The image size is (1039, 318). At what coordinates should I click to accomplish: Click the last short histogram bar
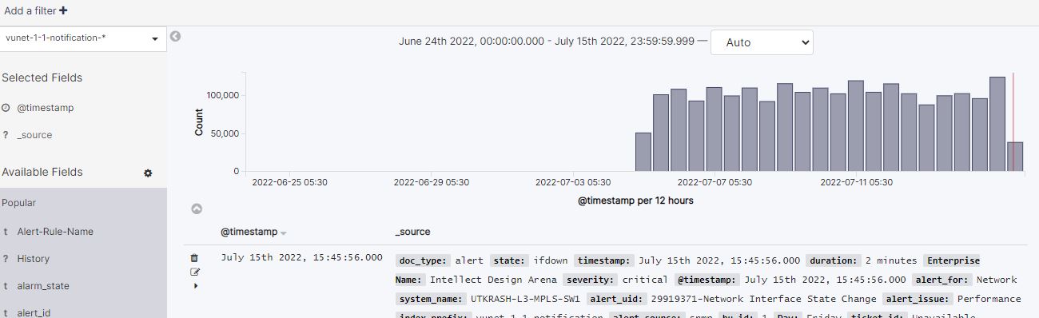tap(1015, 157)
